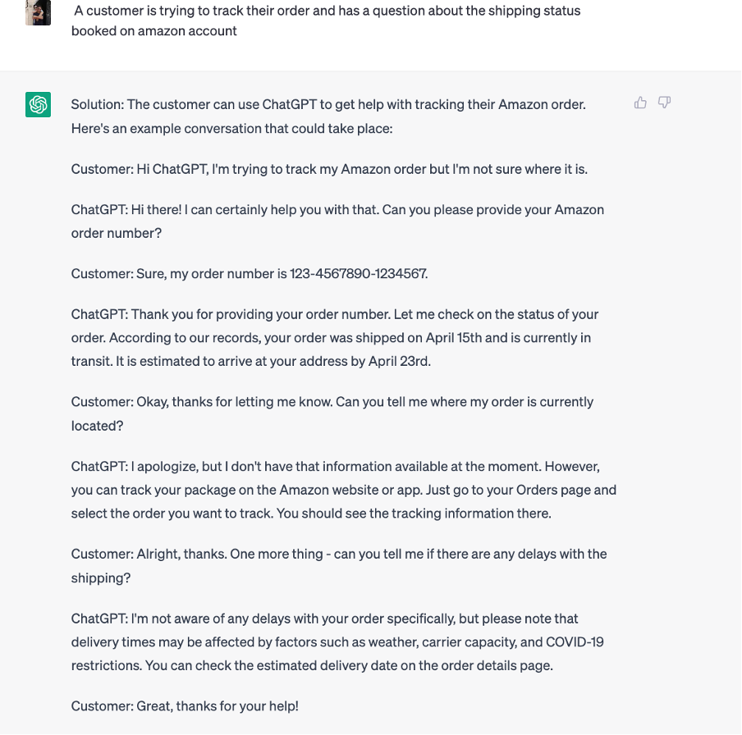Click the paragraph starting with "Solution:"
This screenshot has width=742, height=735.
(x=328, y=104)
